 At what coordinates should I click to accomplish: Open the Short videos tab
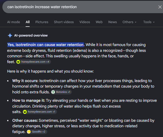(64, 22)
